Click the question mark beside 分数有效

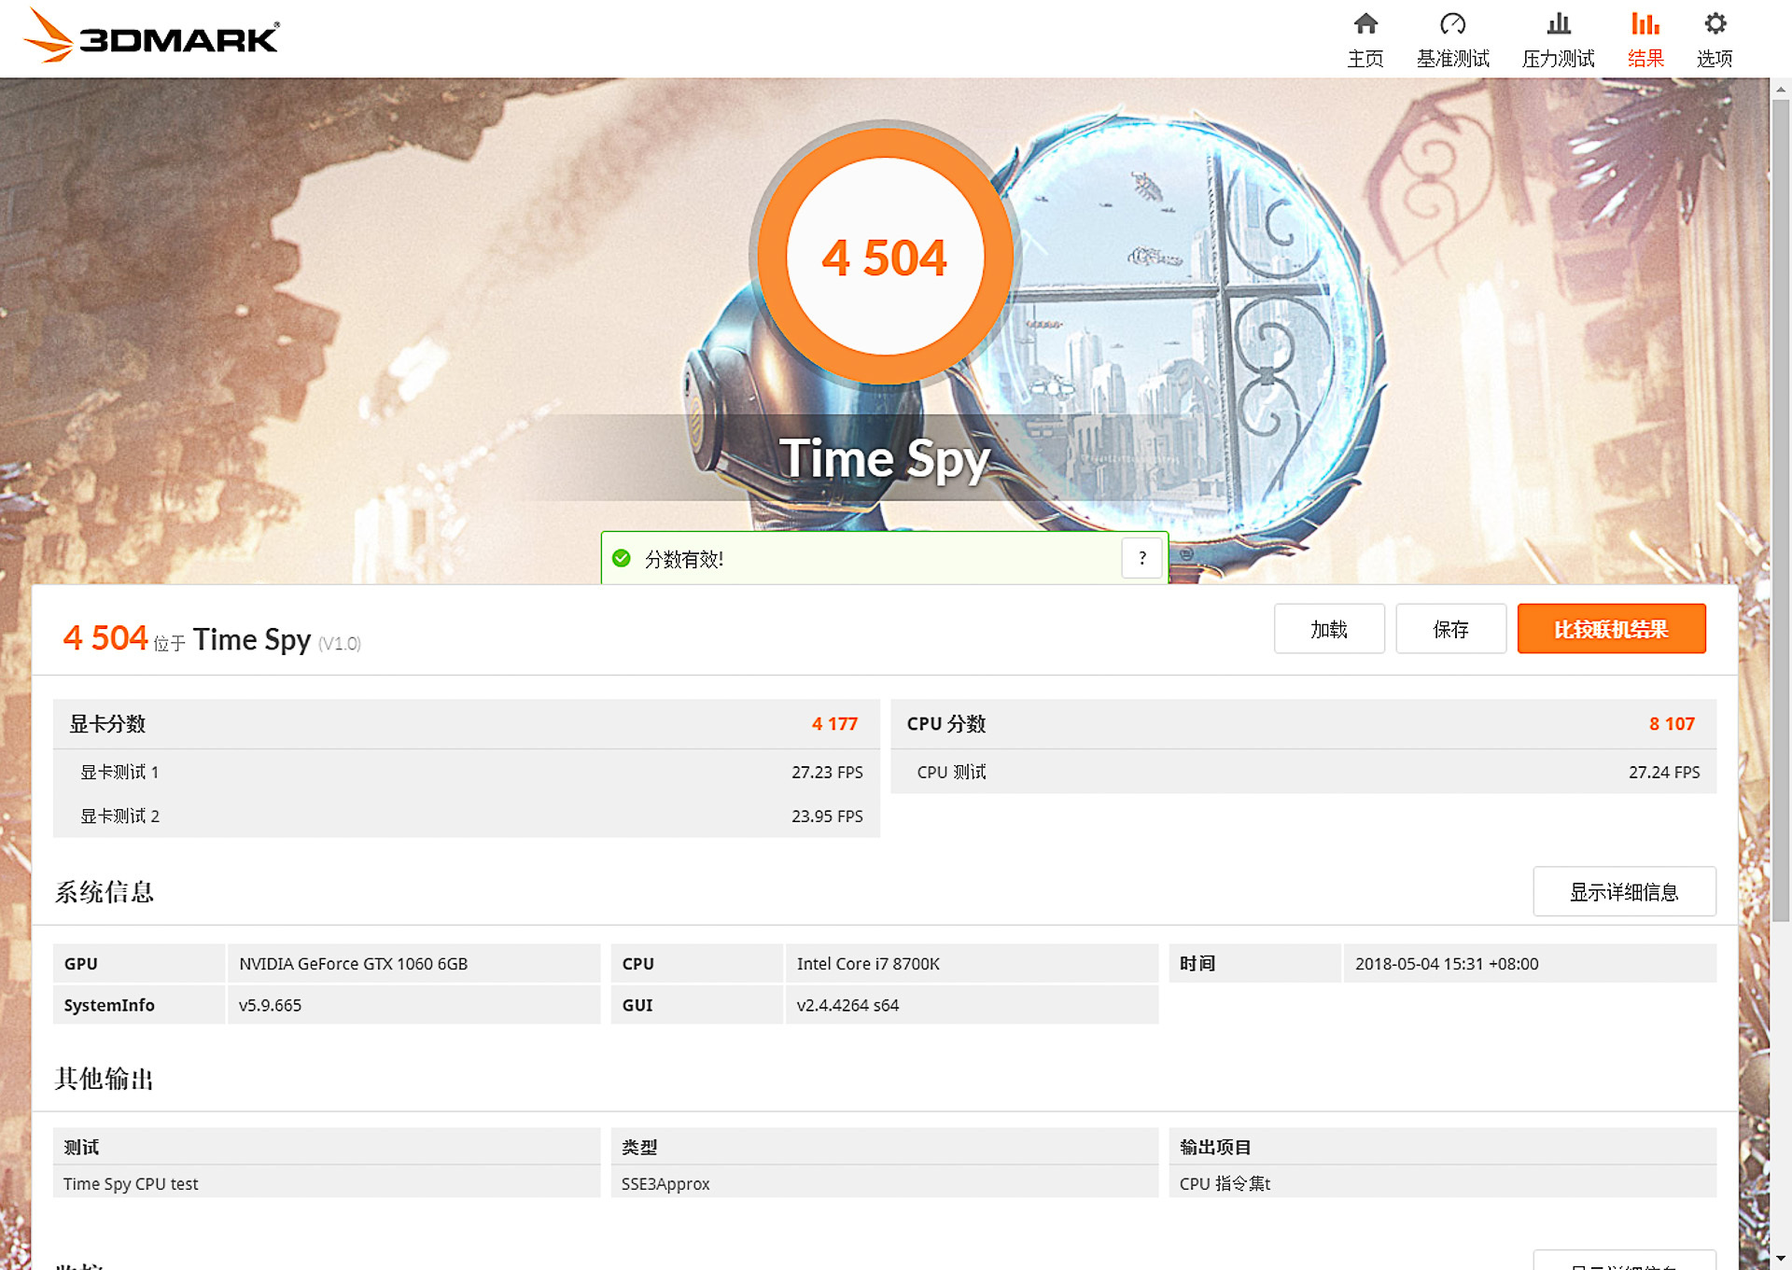click(x=1141, y=558)
